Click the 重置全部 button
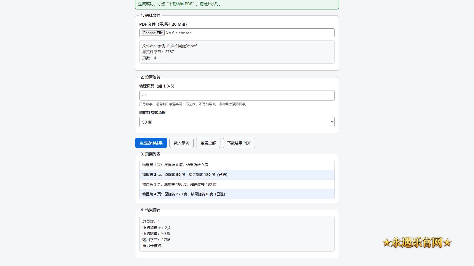 pyautogui.click(x=208, y=143)
